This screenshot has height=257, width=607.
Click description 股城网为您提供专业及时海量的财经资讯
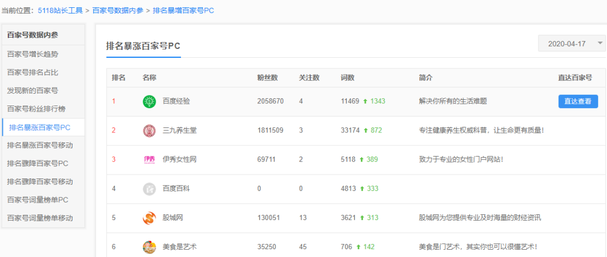tap(479, 218)
